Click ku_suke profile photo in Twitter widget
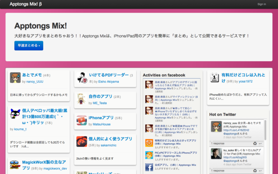 [216, 154]
